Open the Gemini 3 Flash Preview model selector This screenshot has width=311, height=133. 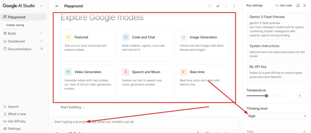[x=277, y=26]
